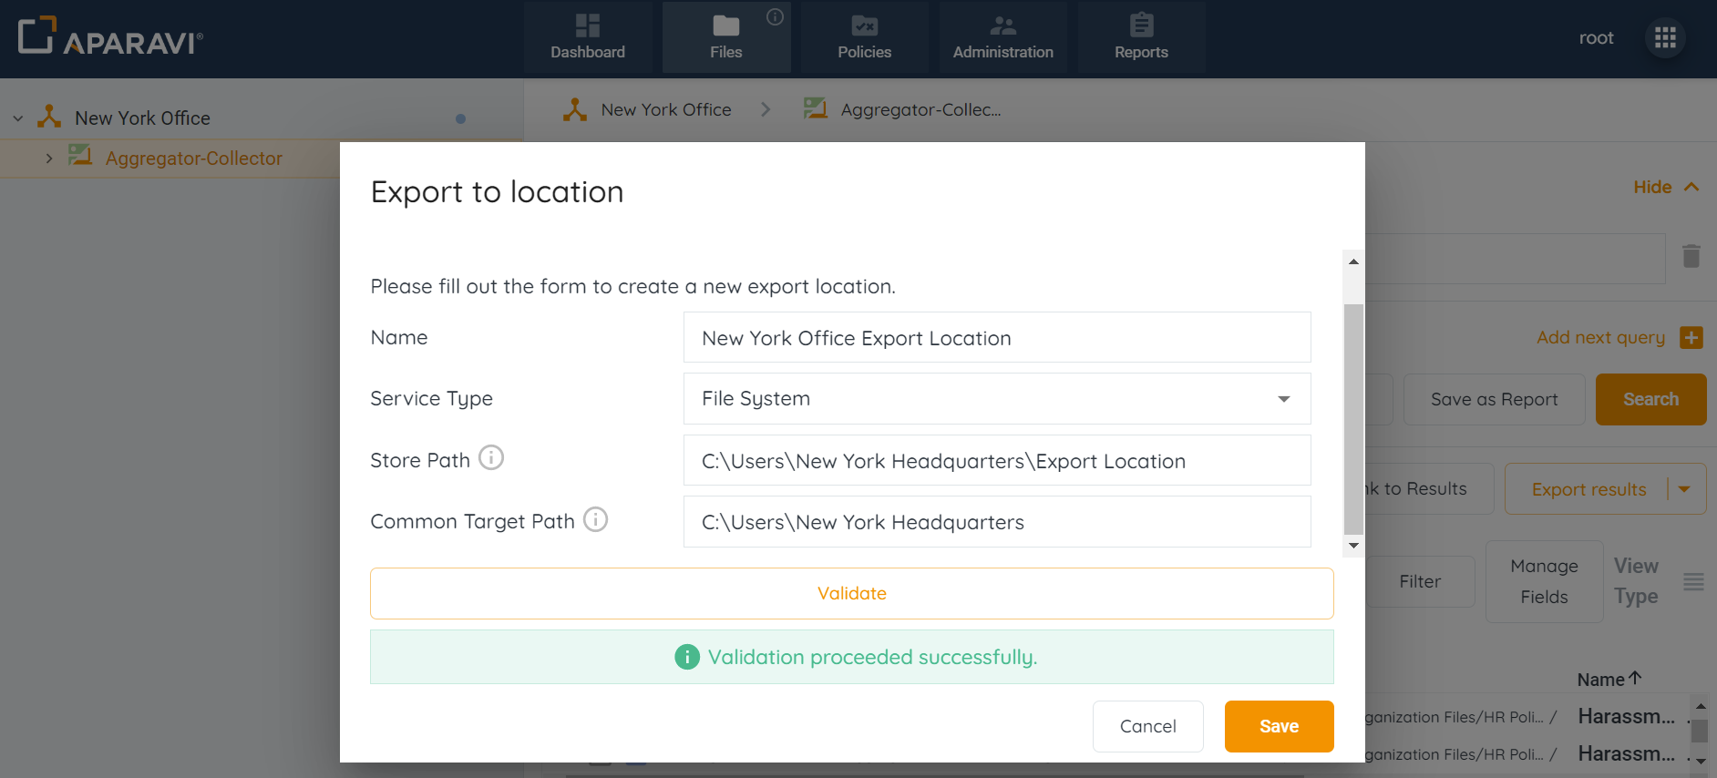This screenshot has height=778, width=1717.
Task: Click the trash delete icon
Action: click(1691, 256)
